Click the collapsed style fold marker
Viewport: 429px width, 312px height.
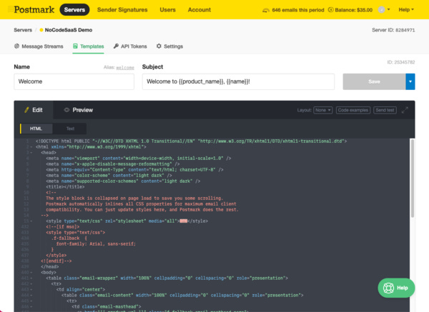pyautogui.click(x=184, y=221)
